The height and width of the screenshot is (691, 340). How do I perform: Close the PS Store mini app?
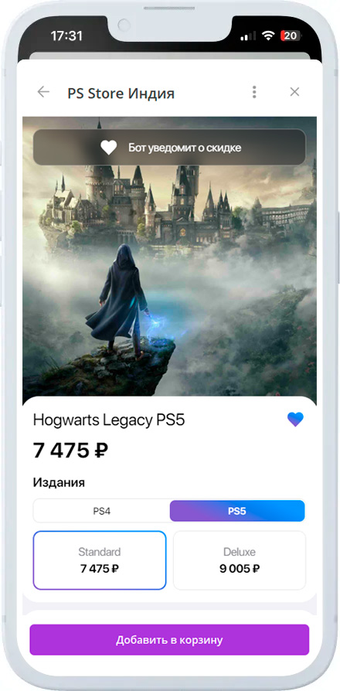294,92
